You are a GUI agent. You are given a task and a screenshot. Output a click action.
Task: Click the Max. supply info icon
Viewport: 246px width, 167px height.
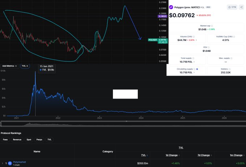tap(232, 58)
